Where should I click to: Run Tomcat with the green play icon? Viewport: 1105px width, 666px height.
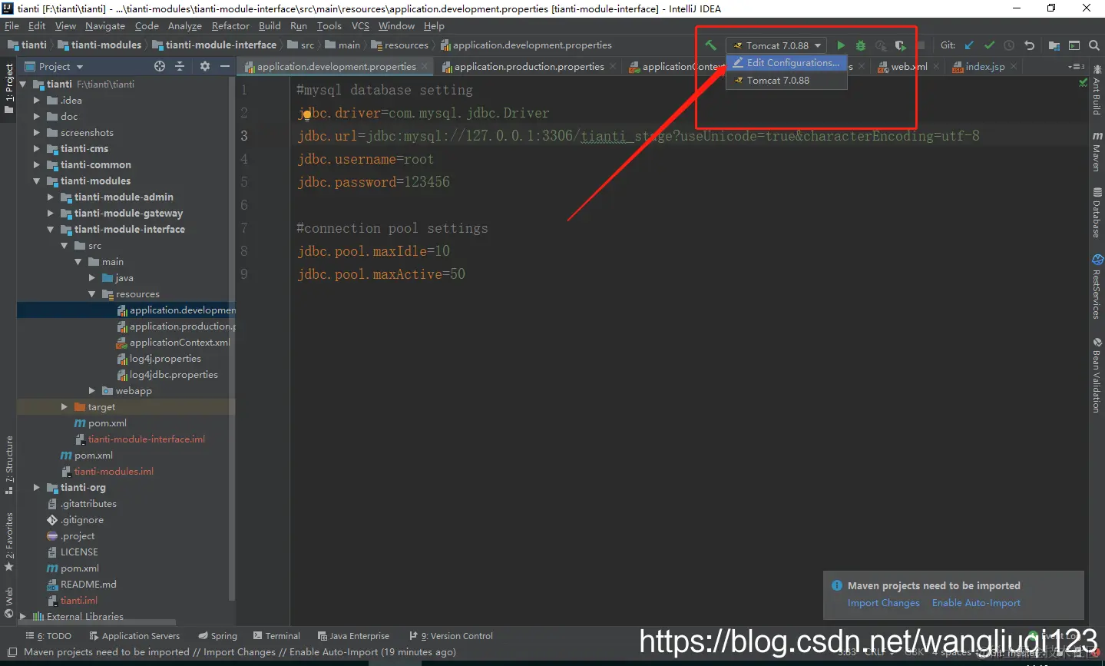(841, 45)
